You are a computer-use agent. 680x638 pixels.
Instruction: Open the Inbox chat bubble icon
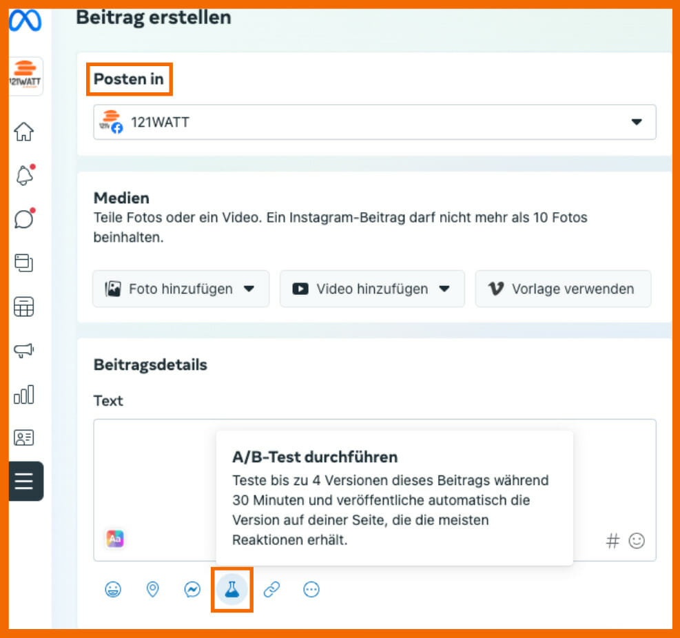[25, 218]
